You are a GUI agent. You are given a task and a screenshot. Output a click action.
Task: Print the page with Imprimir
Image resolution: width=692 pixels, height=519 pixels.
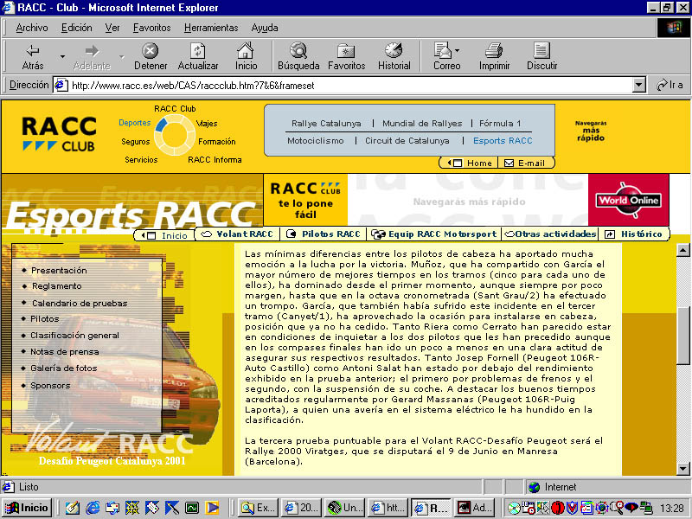(x=494, y=56)
